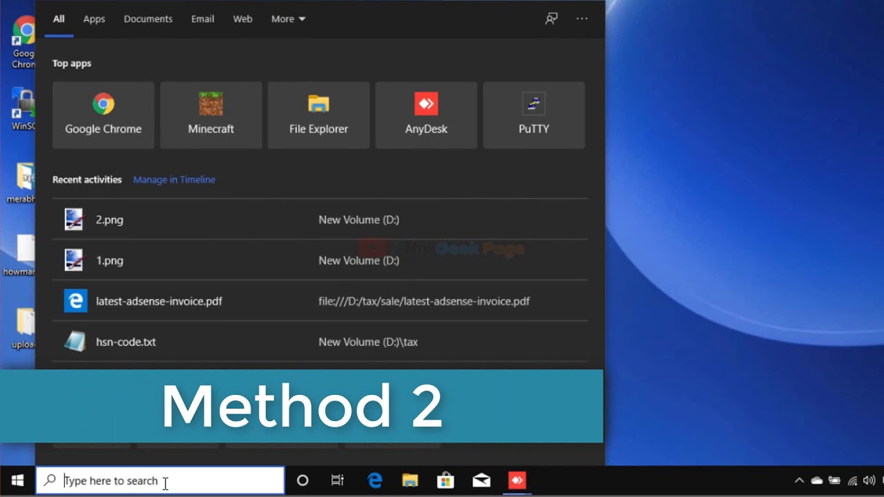Click the magnifier icon in the search box

[50, 480]
